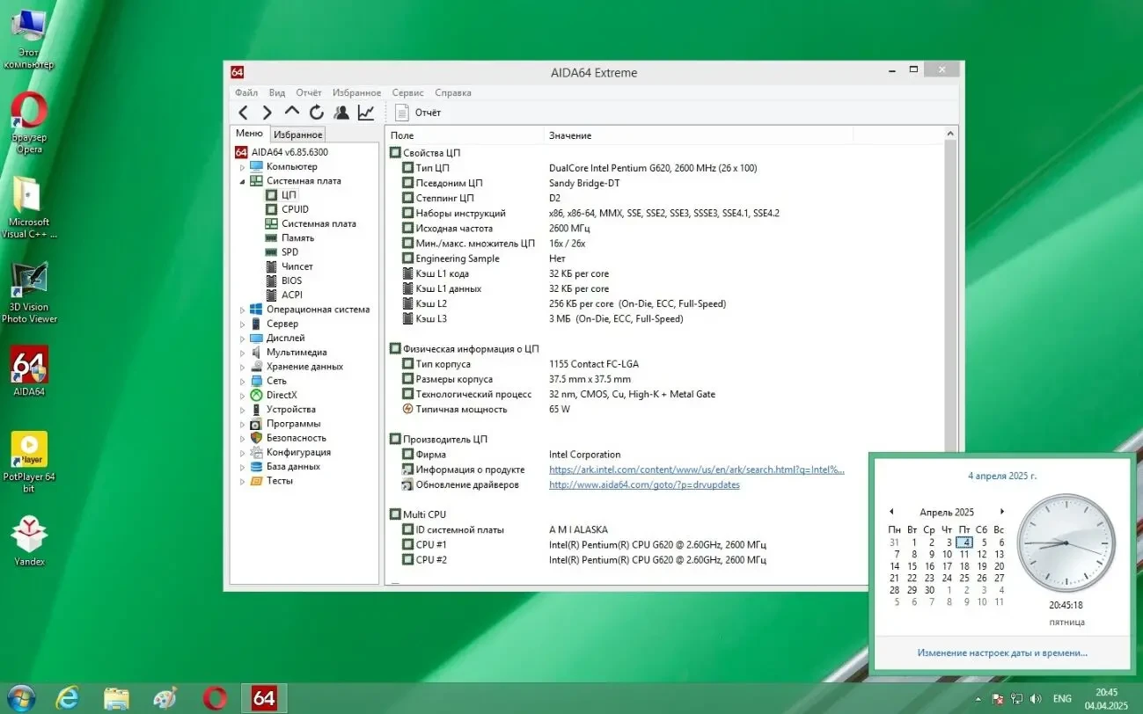Click the performance graph toolbar icon
This screenshot has height=714, width=1143.
(x=366, y=112)
